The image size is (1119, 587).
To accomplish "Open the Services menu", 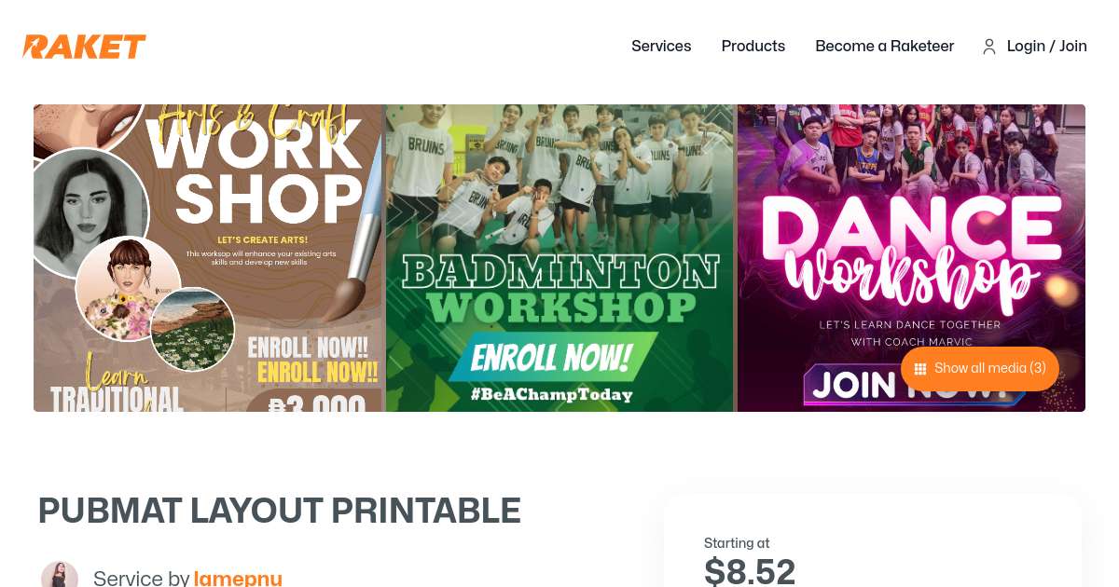I will tap(661, 46).
